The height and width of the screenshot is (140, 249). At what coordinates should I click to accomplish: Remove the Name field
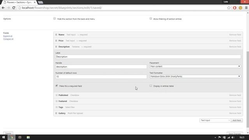(235, 35)
